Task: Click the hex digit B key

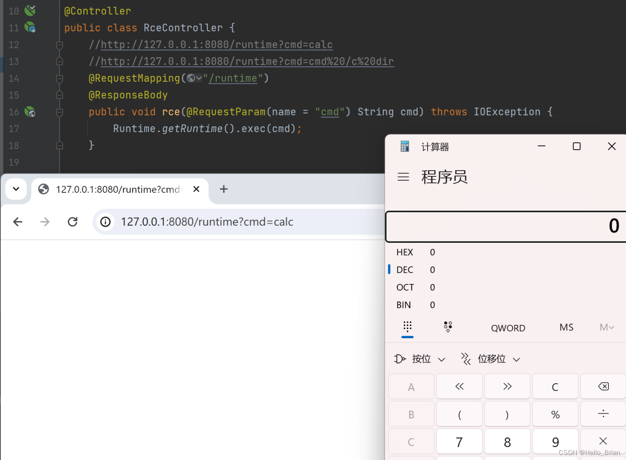Action: click(411, 414)
